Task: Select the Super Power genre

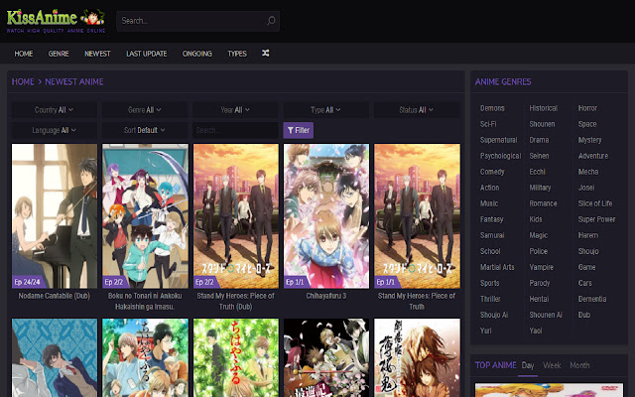Action: 596,219
